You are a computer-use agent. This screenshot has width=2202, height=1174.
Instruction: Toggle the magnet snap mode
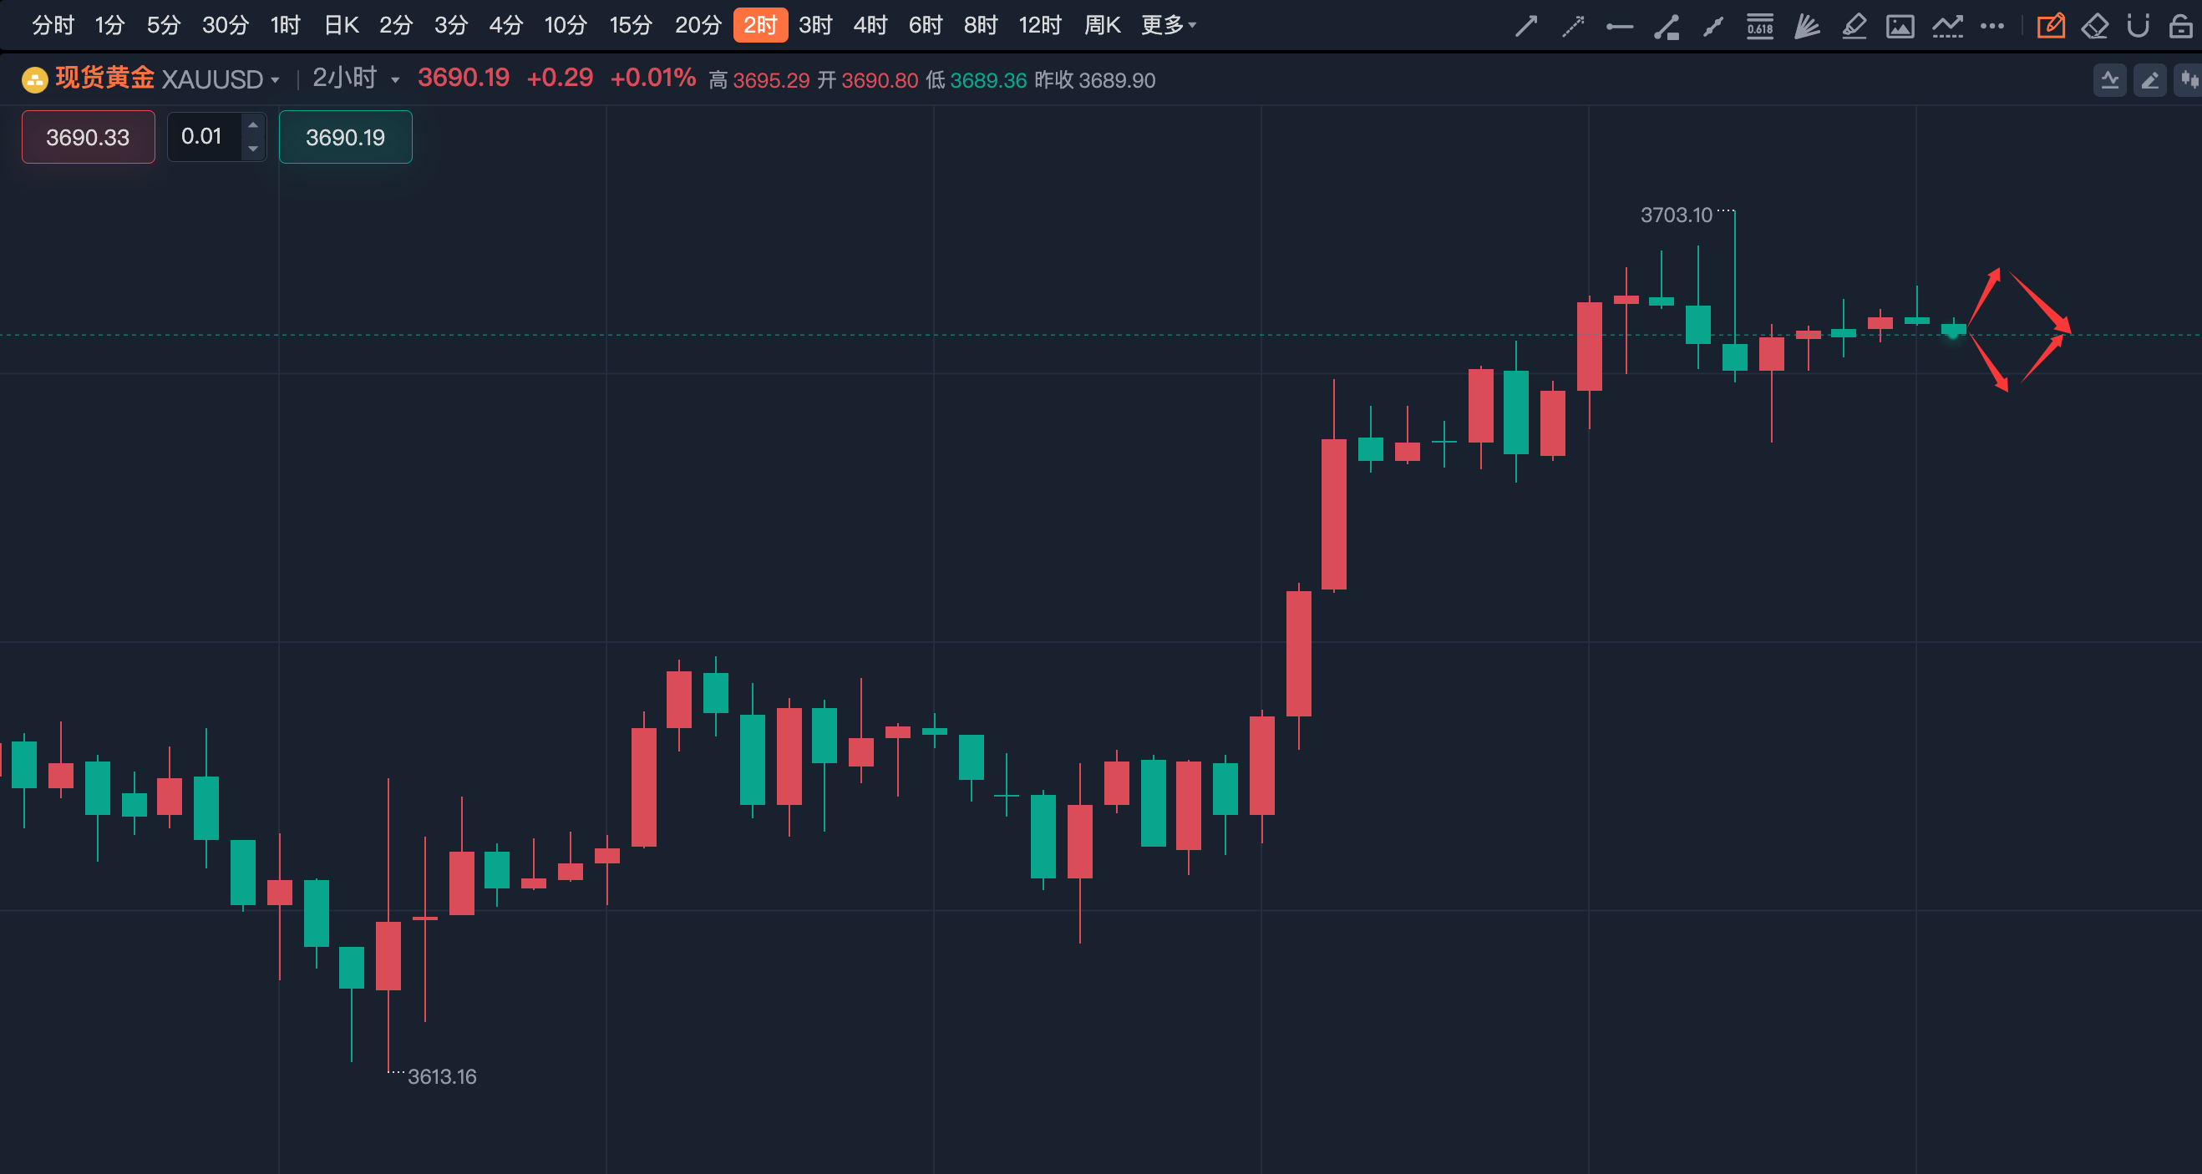pyautogui.click(x=2138, y=27)
